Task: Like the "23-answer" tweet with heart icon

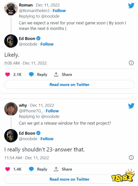Action: coord(8,169)
